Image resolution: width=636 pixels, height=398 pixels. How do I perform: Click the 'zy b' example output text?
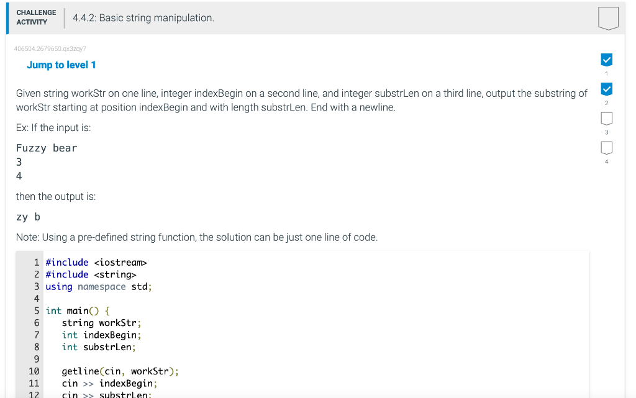pos(28,217)
